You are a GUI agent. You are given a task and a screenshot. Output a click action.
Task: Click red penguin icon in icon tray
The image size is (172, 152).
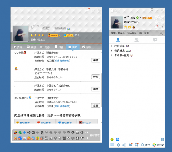16,132
